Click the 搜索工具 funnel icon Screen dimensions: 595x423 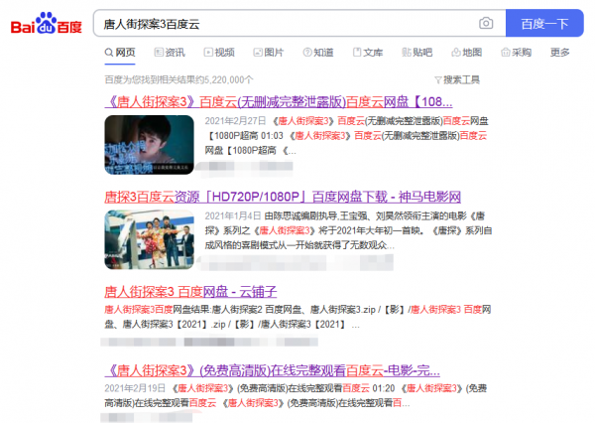(x=438, y=80)
